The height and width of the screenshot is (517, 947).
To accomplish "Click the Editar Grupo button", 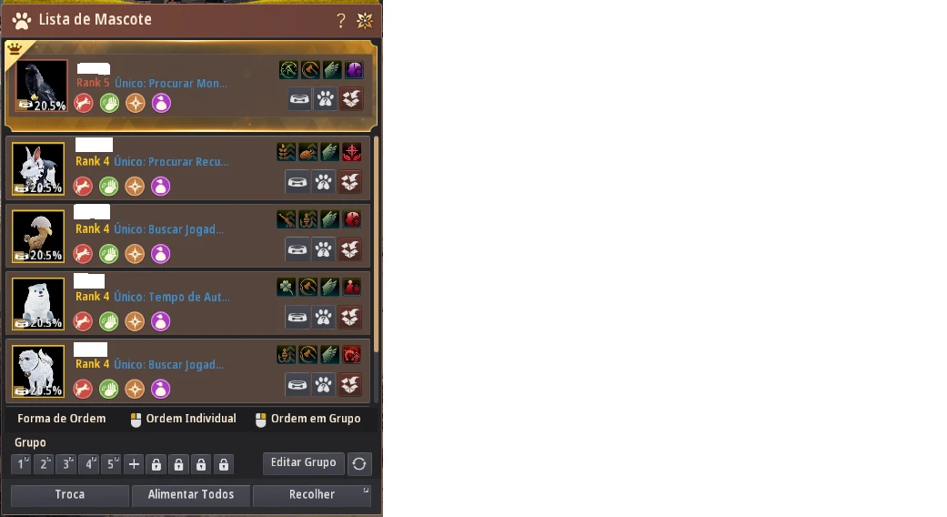I will click(x=303, y=462).
